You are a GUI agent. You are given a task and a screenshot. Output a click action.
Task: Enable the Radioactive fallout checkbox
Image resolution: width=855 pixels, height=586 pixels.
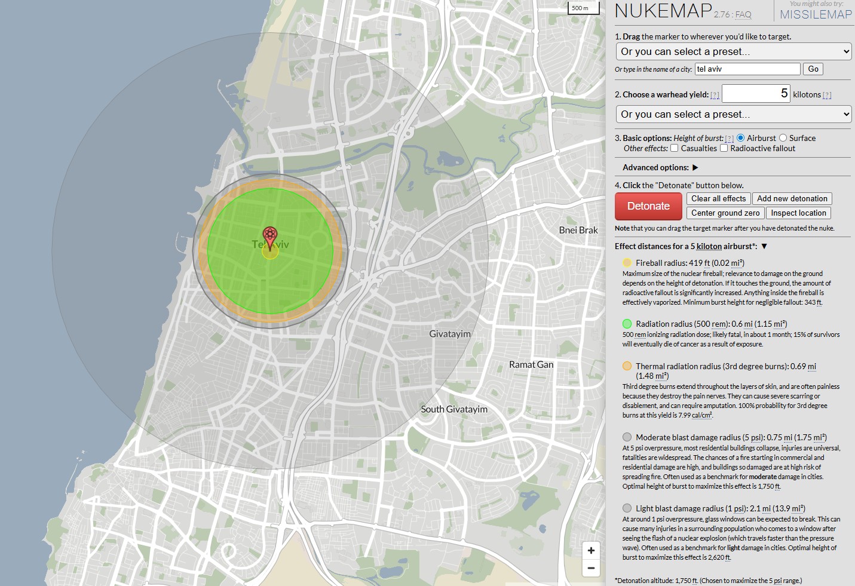click(x=724, y=148)
